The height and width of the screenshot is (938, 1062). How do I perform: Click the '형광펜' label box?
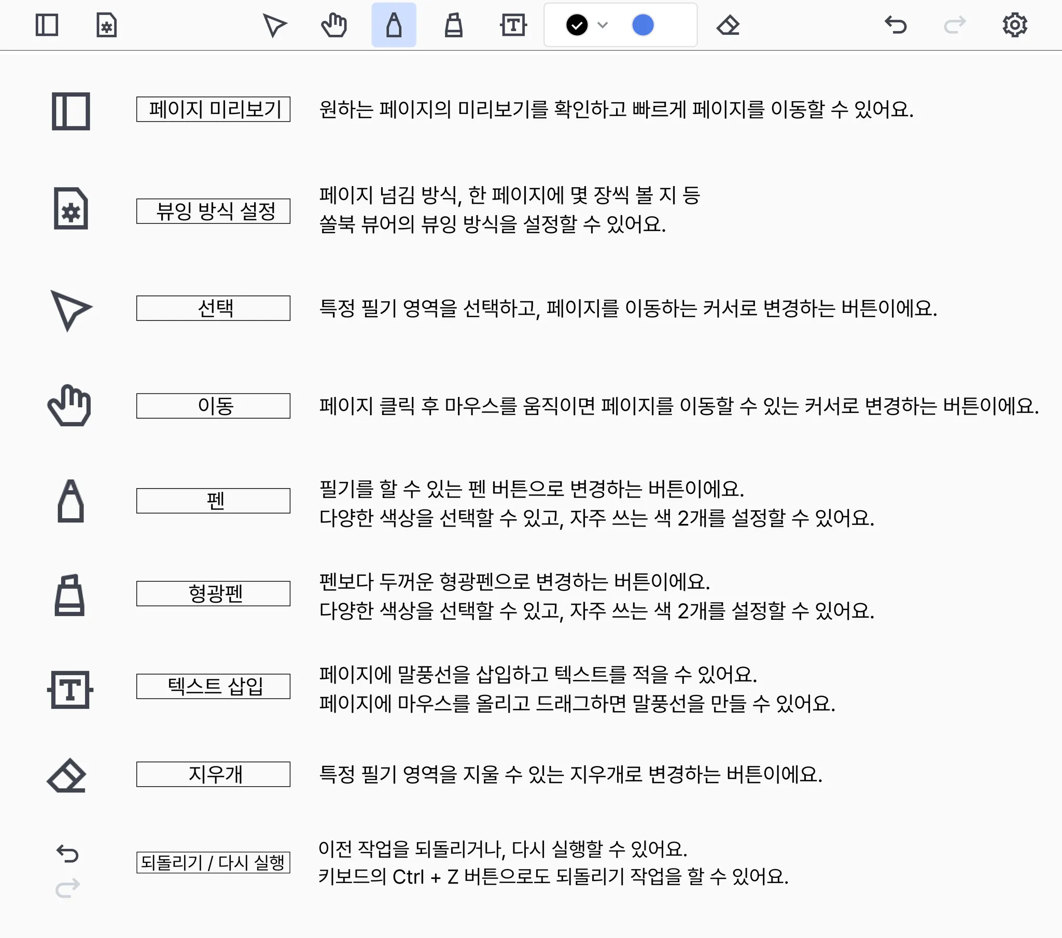213,593
